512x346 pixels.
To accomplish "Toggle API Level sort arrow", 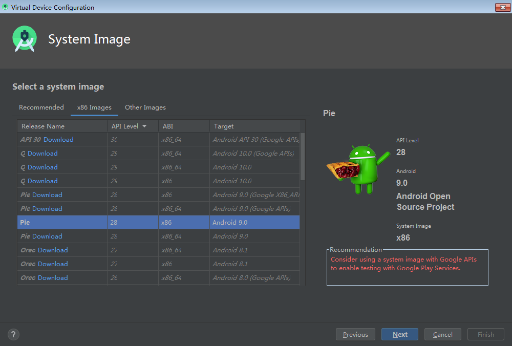I will pos(144,126).
